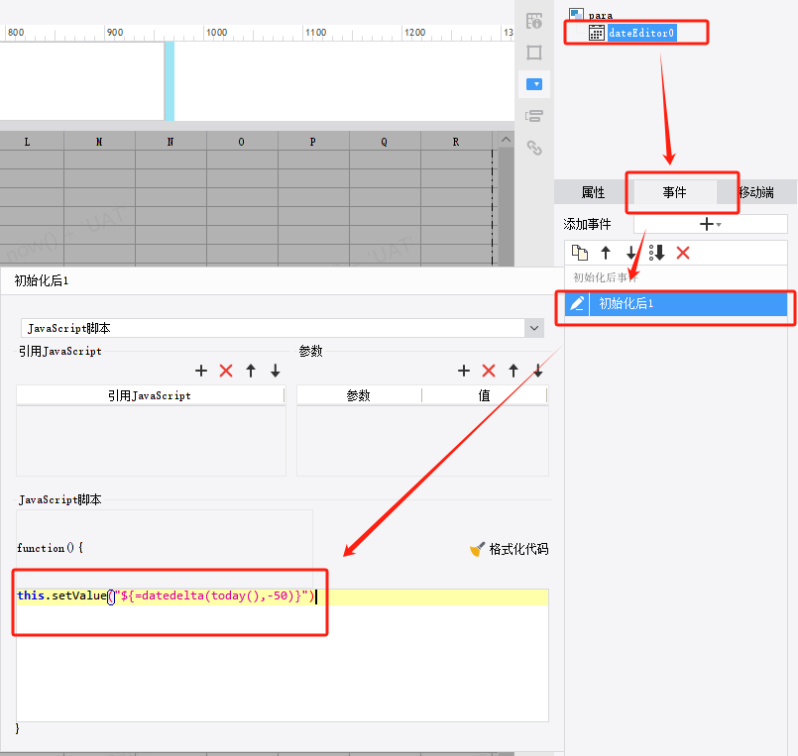Image resolution: width=798 pixels, height=756 pixels.
Task: Move the parameter up in the list
Action: [513, 371]
